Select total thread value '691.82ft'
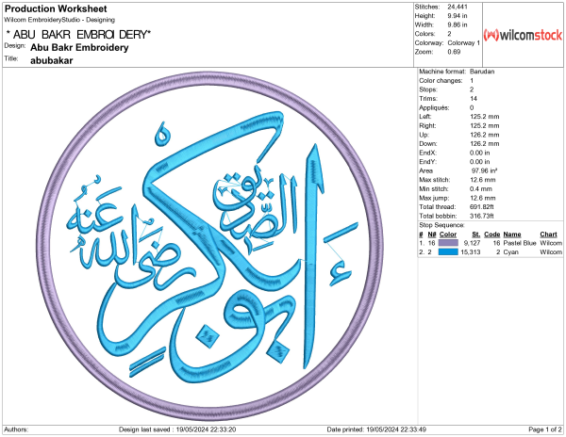566x437 pixels. pos(481,207)
